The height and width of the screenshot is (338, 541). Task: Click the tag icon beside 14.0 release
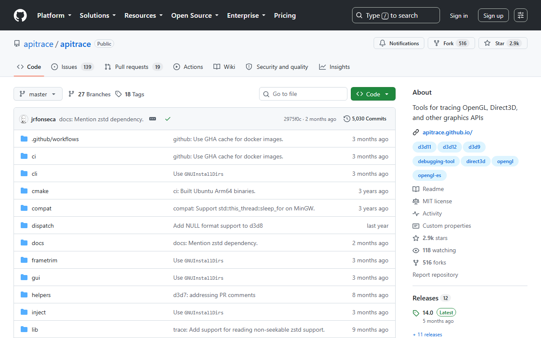[x=416, y=313]
